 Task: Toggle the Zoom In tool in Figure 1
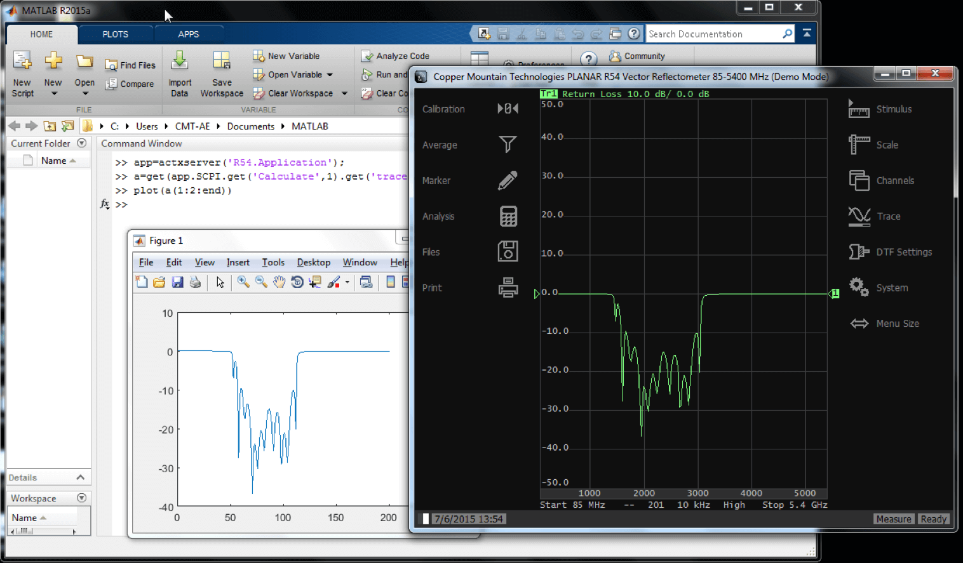click(x=243, y=282)
